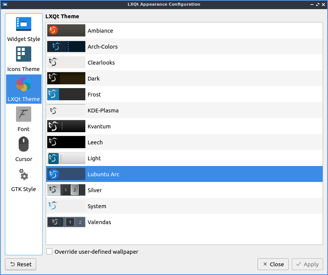Open the Widget Style section icon
This screenshot has width=328, height=275.
24,24
